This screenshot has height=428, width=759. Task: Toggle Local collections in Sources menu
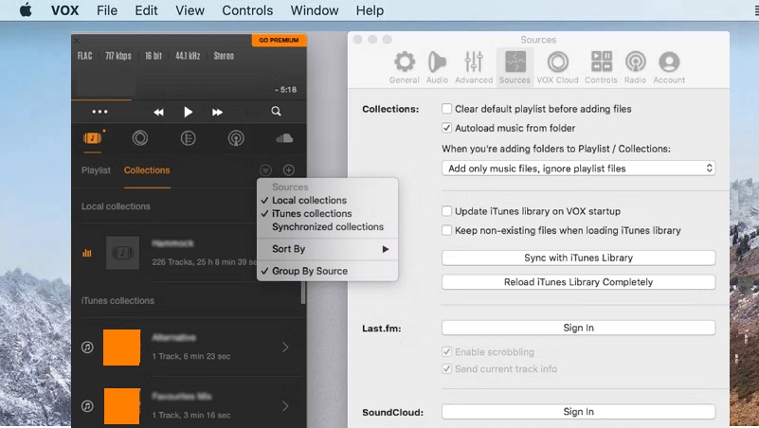(x=327, y=200)
